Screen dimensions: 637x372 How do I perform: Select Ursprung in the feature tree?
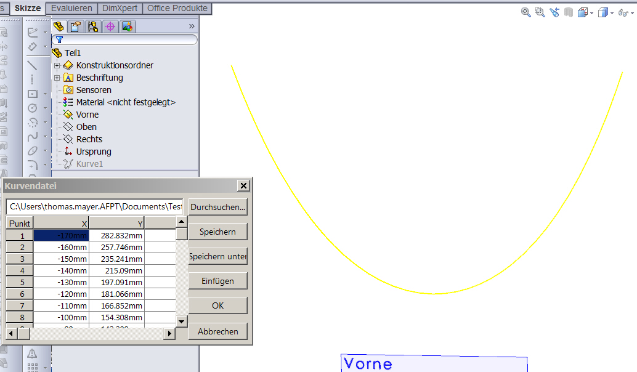94,152
